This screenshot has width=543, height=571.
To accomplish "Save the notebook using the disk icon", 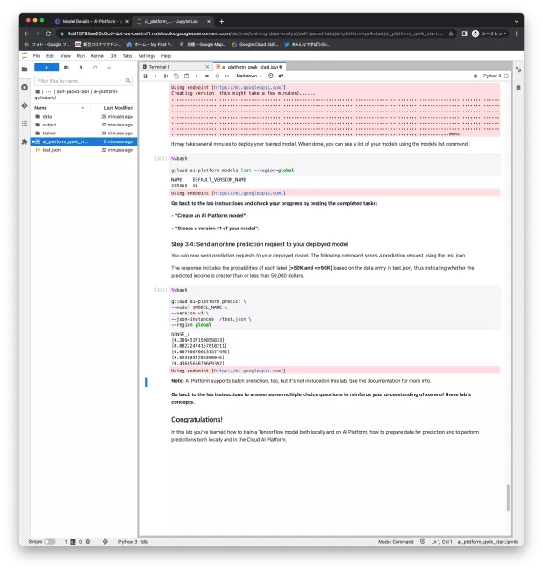I will [x=146, y=76].
